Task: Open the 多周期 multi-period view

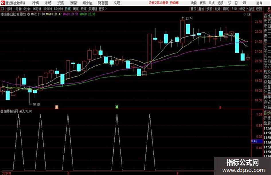Action: click(x=93, y=9)
